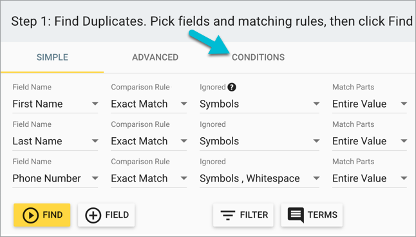Click the yellow FIND button

pos(42,215)
